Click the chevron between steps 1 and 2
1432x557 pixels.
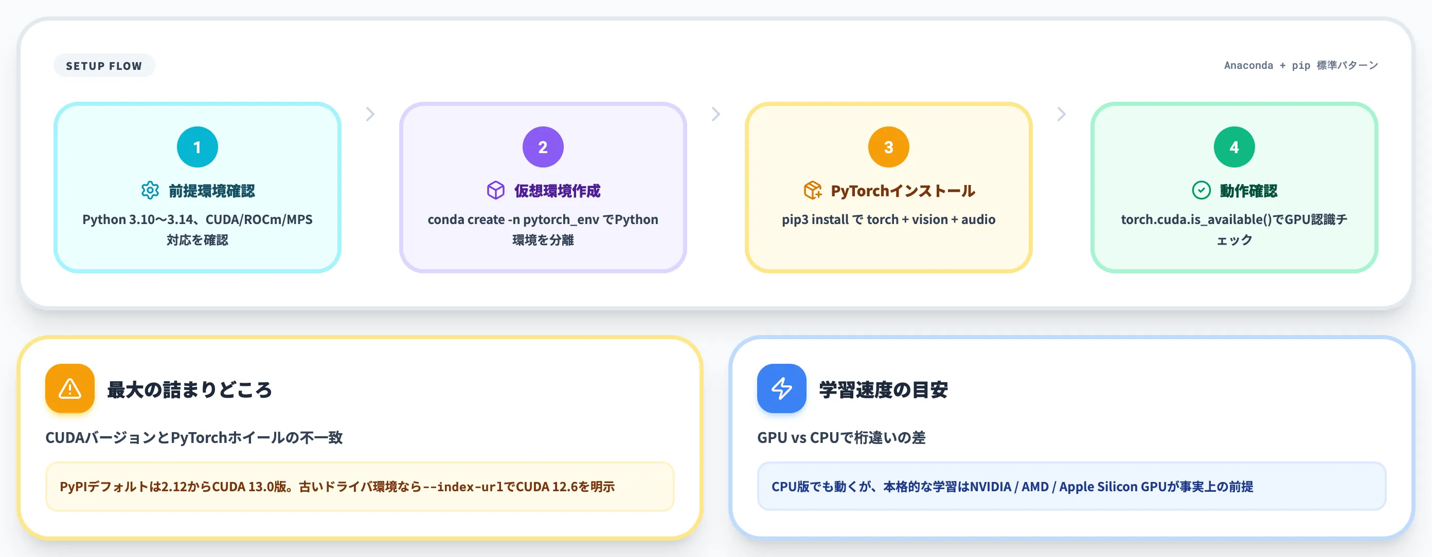pyautogui.click(x=370, y=115)
